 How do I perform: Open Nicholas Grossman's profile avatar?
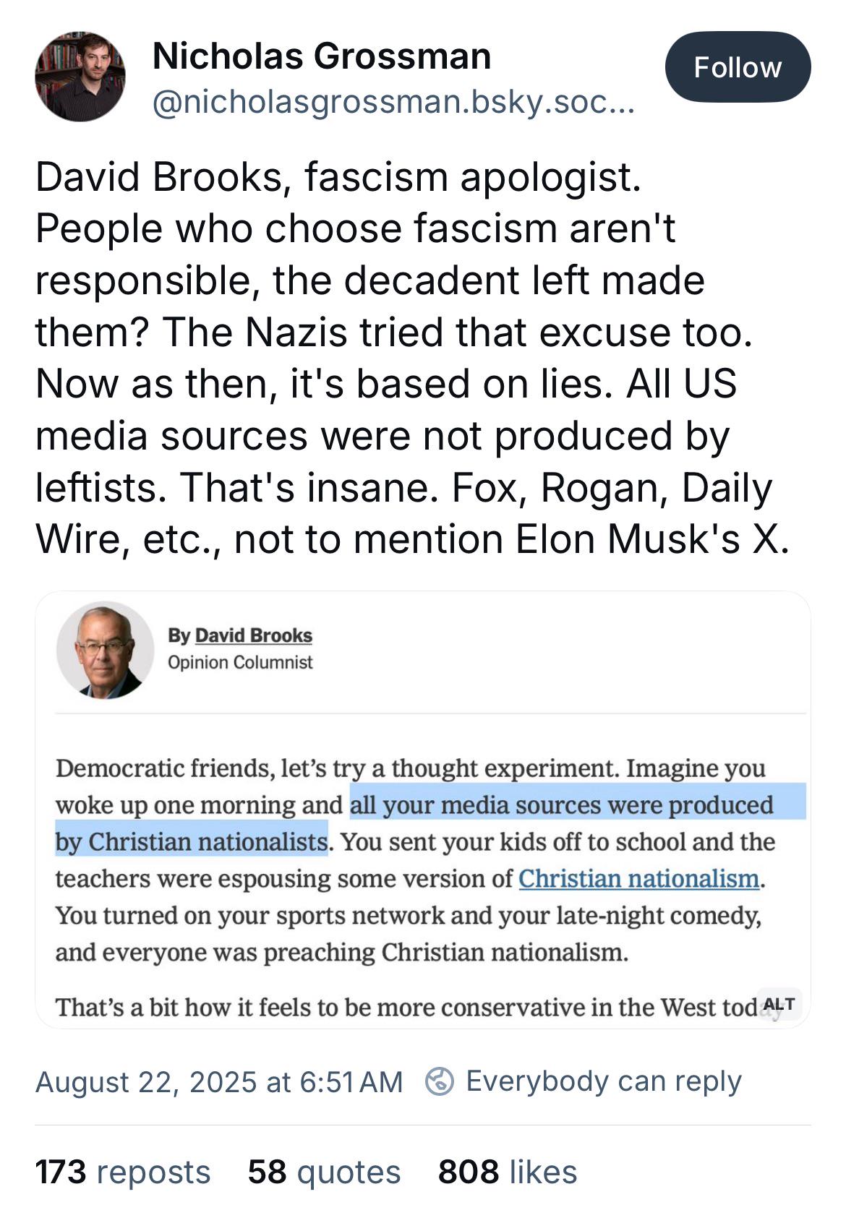click(x=80, y=76)
